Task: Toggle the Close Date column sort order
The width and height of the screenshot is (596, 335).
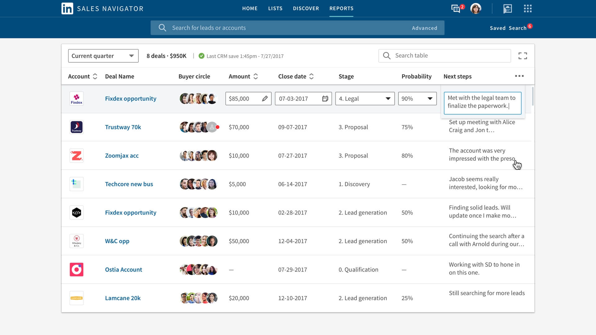Action: click(x=312, y=76)
